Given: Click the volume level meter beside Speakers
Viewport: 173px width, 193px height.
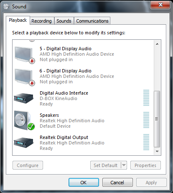Looking at the screenshot, I should tap(146, 120).
